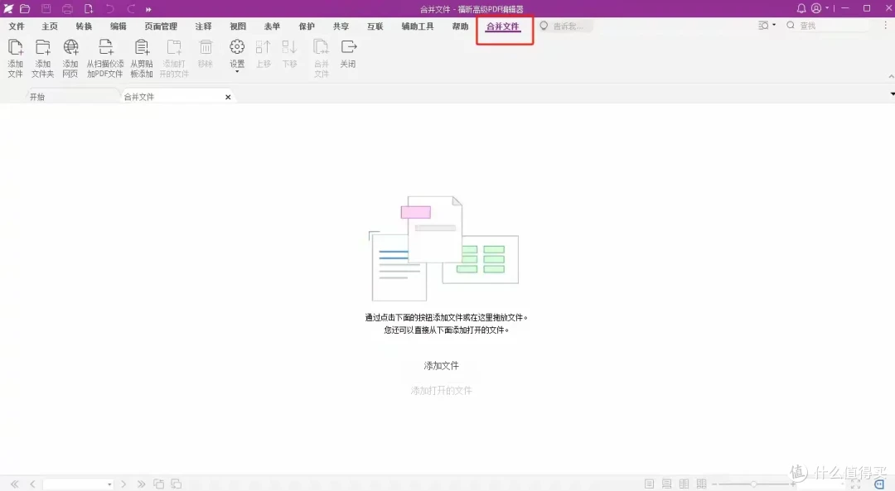Click the ribbon 合并文件 merge icon
The image size is (895, 491).
[322, 47]
